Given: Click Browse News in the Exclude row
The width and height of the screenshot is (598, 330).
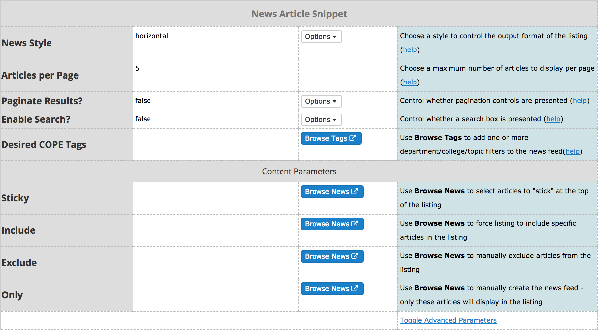Looking at the screenshot, I should [332, 256].
